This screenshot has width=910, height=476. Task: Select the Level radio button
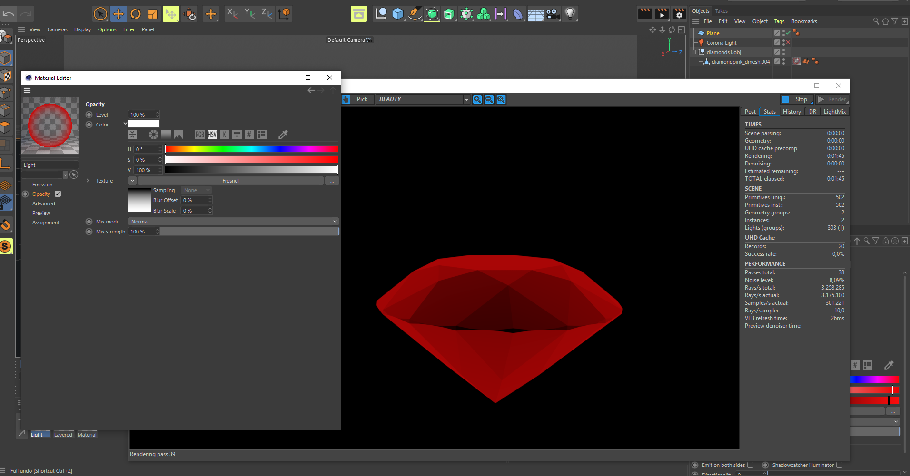(89, 115)
